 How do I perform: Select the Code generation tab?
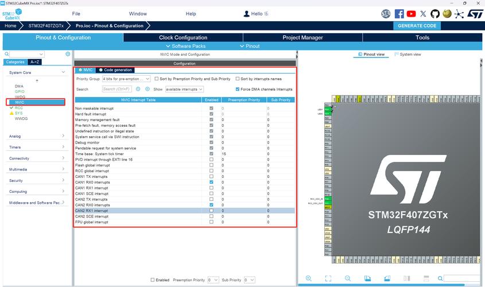point(115,70)
